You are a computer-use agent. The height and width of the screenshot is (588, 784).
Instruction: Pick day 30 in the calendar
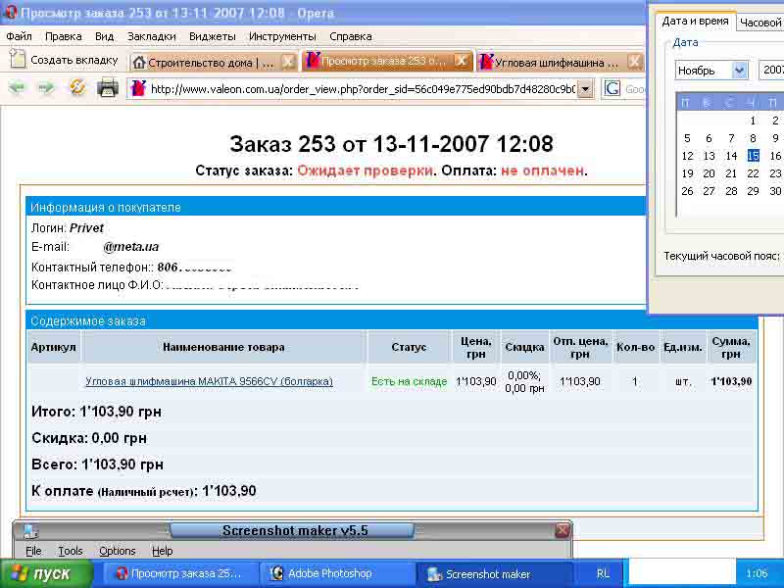click(x=775, y=191)
